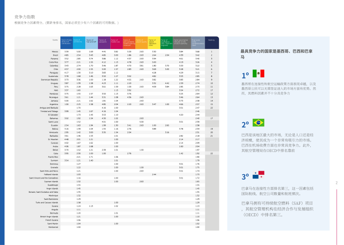Click the grey governance indicator header
The image size is (344, 245).
click(182, 43)
